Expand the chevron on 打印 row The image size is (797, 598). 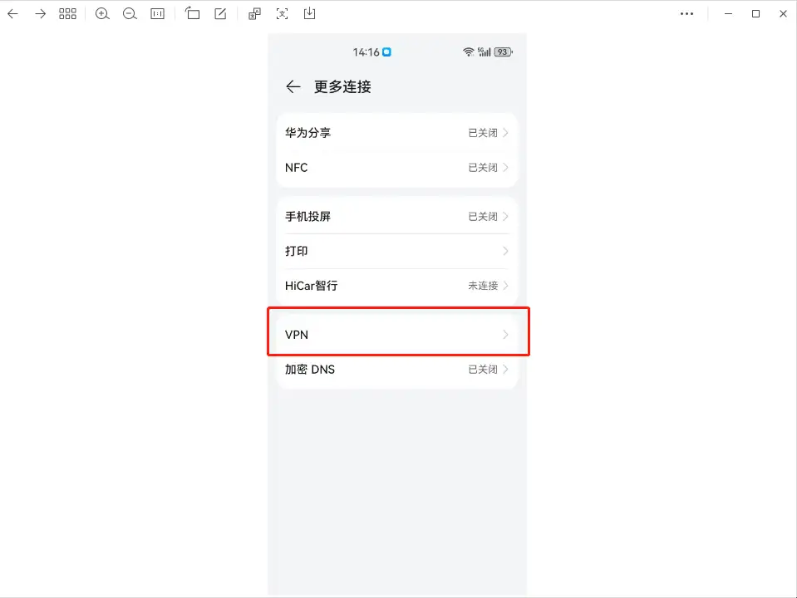click(505, 251)
